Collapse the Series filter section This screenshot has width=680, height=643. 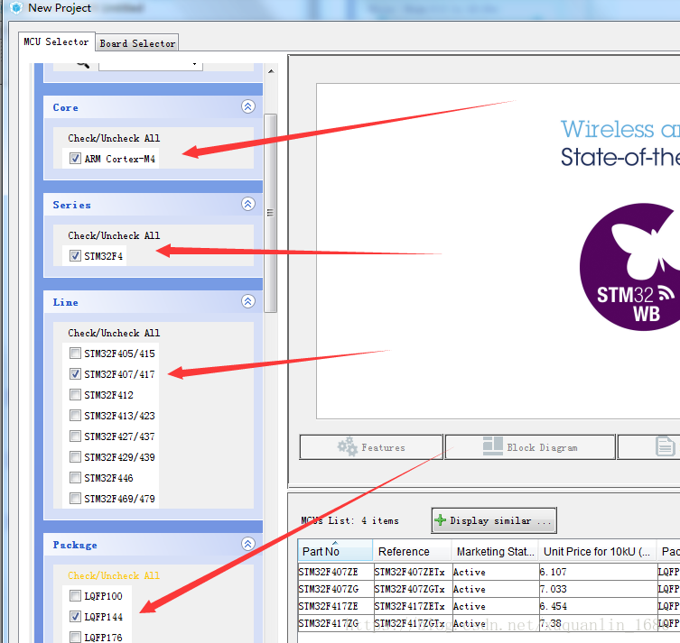coord(248,204)
